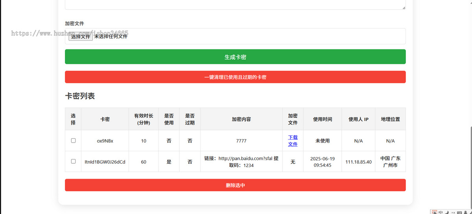Click the card key cell ItnId1BGW0J26dCd
Image resolution: width=472 pixels, height=214 pixels.
point(105,162)
